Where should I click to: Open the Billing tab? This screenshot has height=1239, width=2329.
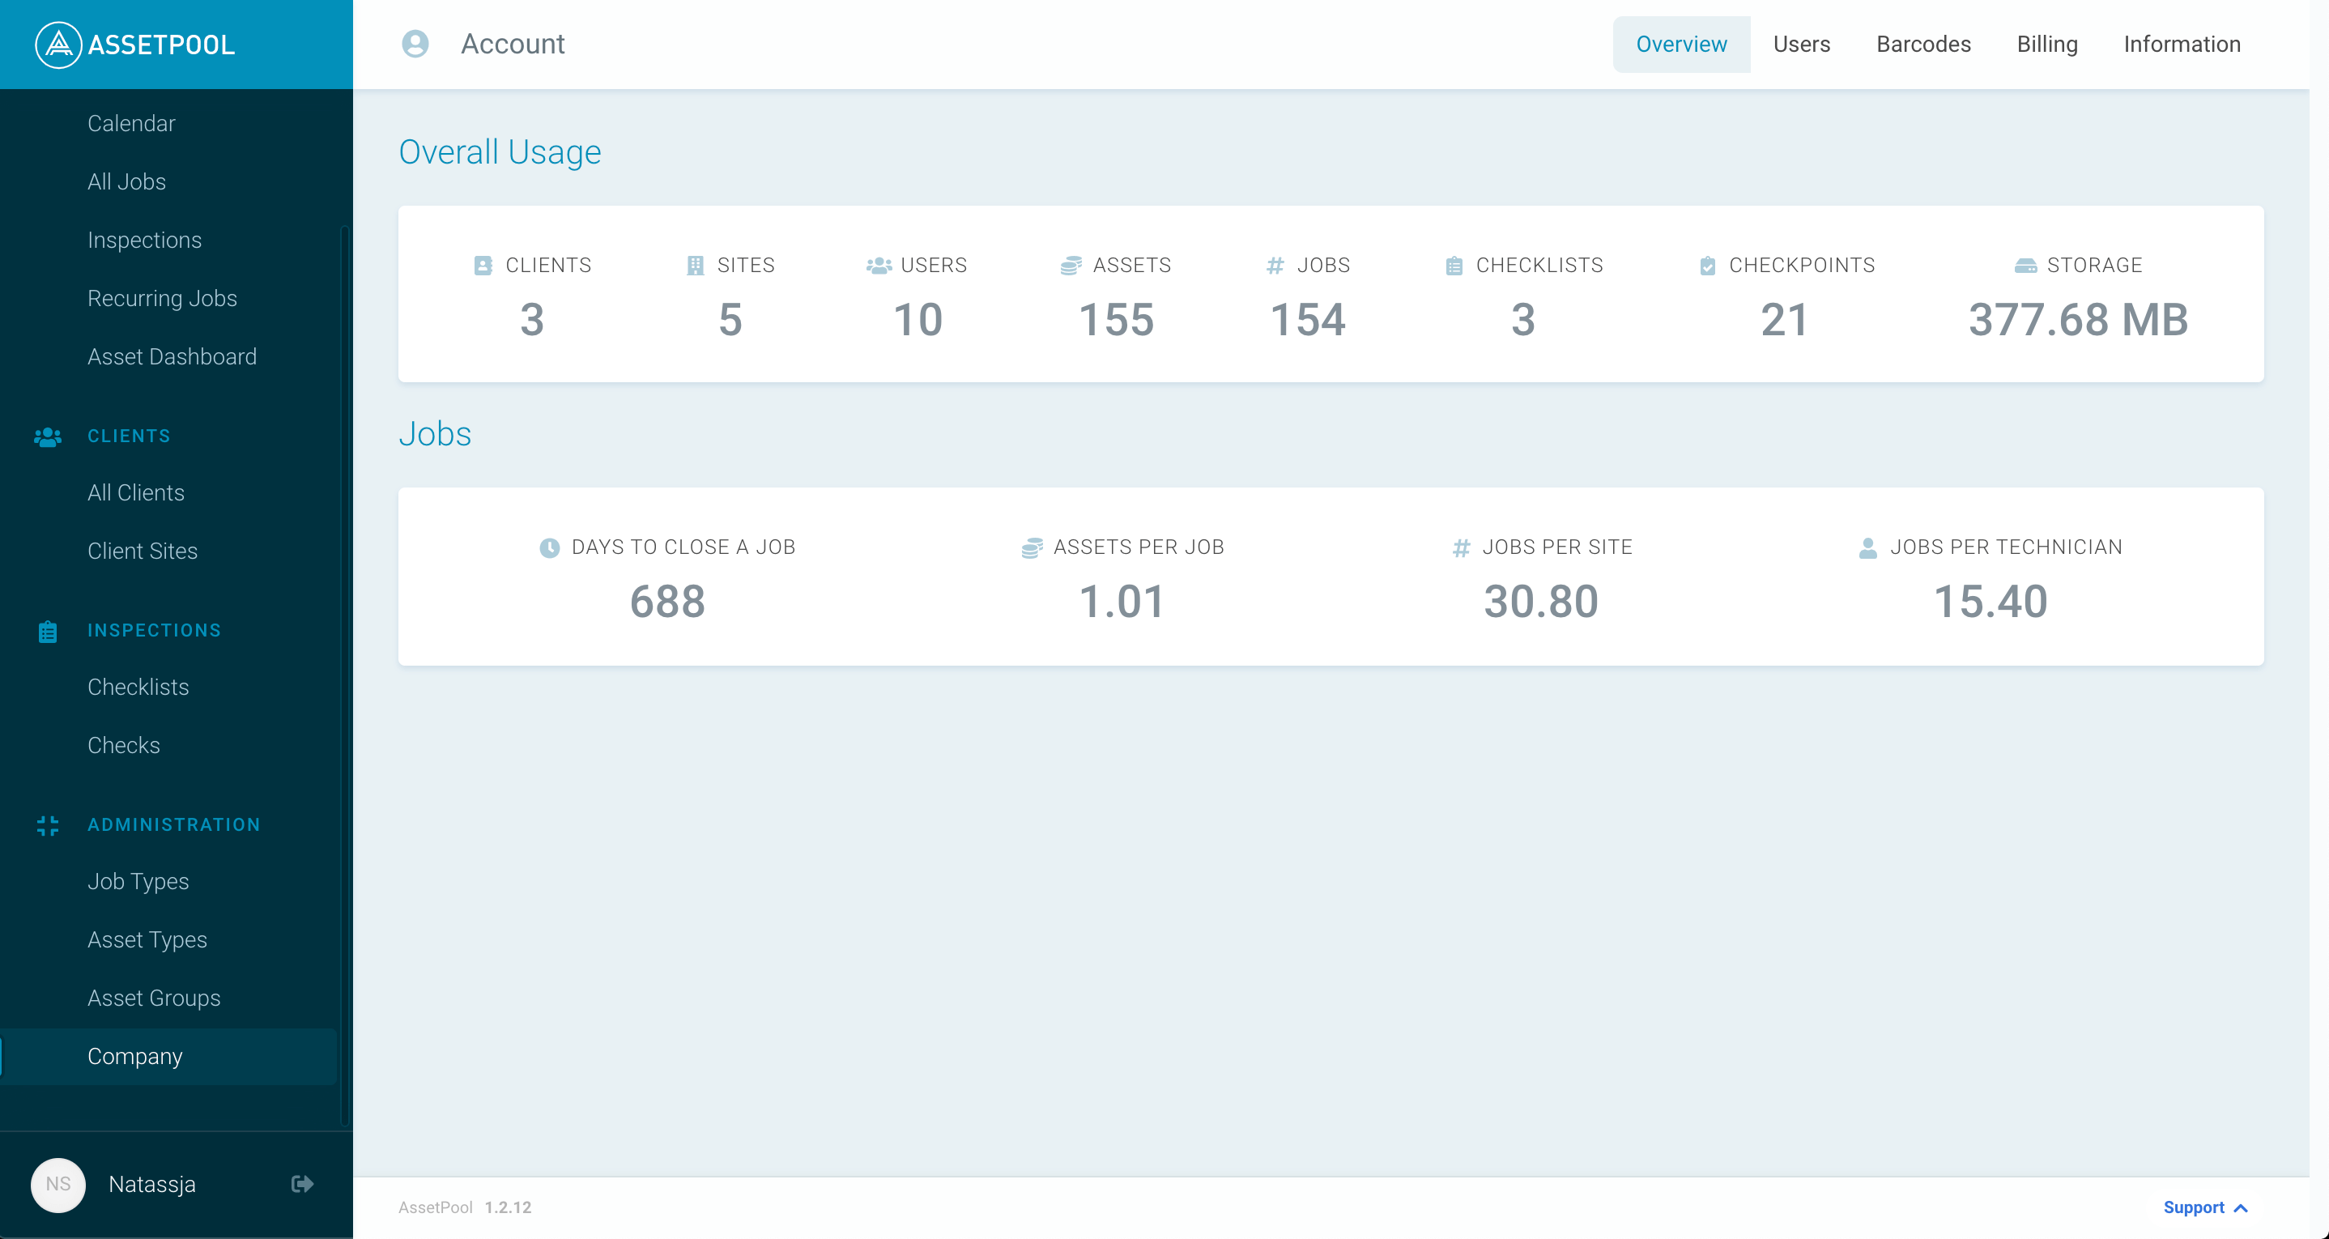[x=2047, y=44]
